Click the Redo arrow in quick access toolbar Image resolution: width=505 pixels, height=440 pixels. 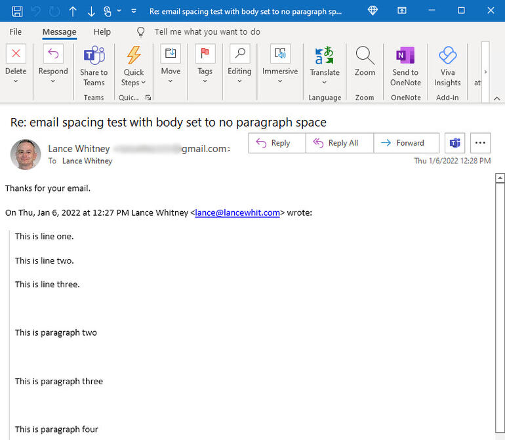click(54, 12)
